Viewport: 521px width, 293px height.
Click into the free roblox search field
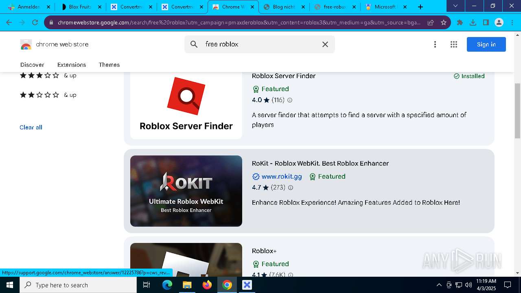pos(260,44)
